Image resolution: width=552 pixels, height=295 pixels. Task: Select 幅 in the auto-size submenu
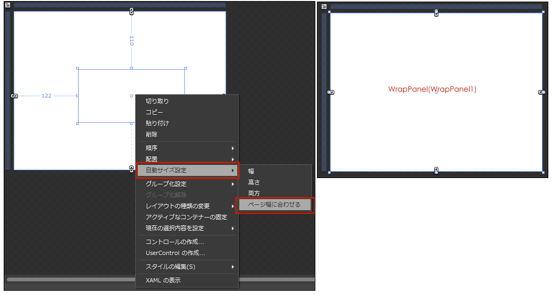point(275,171)
